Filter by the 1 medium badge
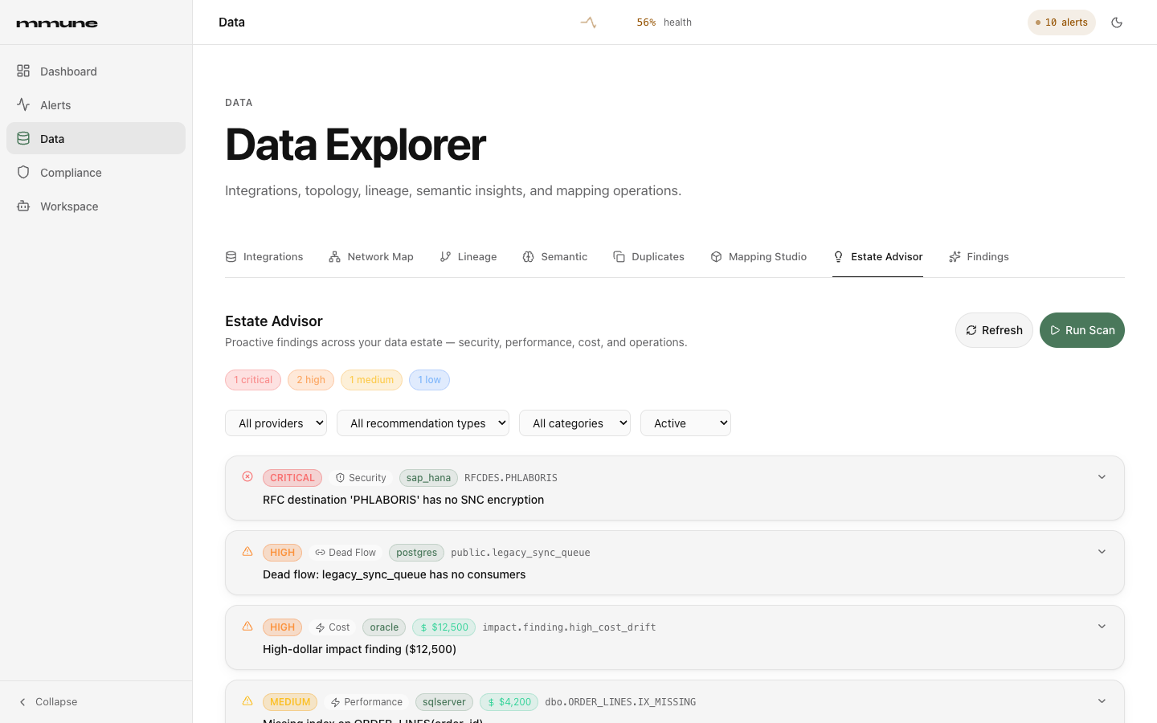This screenshot has width=1157, height=723. pyautogui.click(x=371, y=380)
